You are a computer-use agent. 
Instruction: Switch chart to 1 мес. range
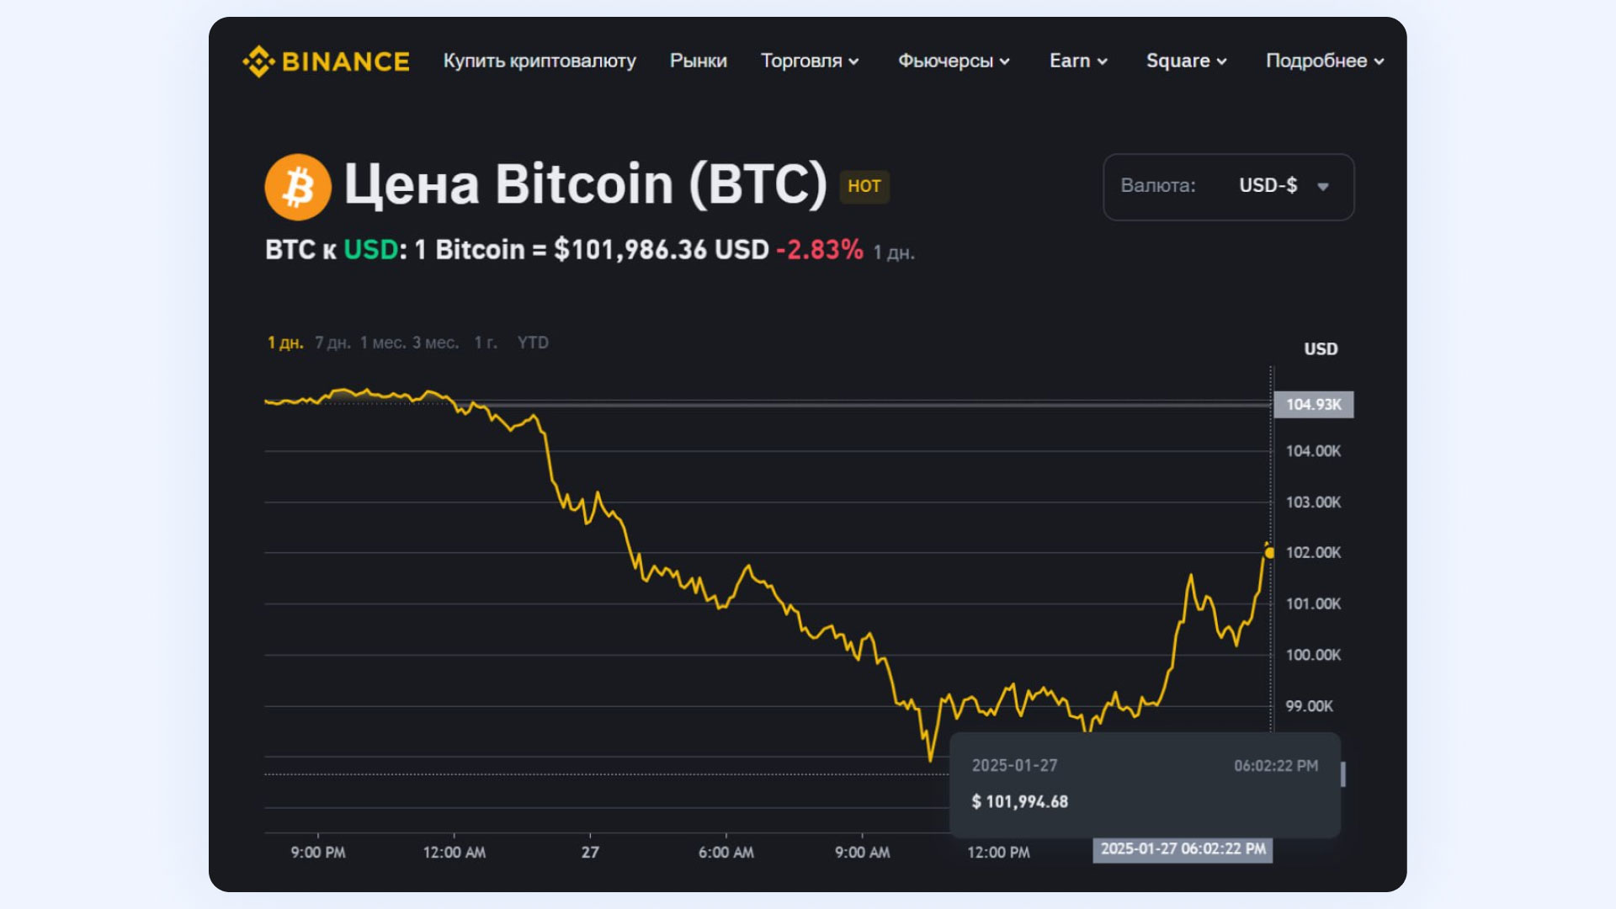click(383, 343)
